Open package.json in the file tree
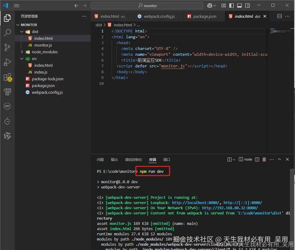 click(43, 85)
